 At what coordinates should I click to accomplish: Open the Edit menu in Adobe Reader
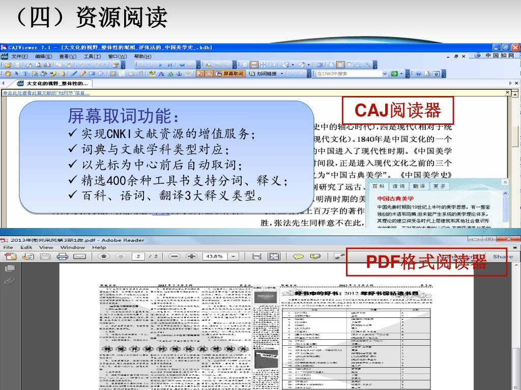tap(26, 247)
